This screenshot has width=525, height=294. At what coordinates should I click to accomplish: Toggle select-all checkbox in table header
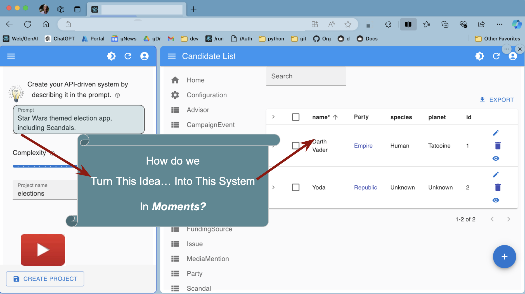[295, 117]
